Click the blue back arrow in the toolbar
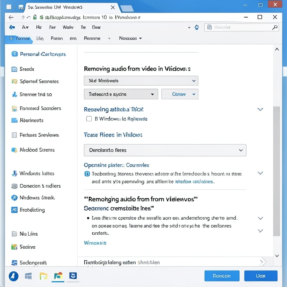 (x=12, y=27)
